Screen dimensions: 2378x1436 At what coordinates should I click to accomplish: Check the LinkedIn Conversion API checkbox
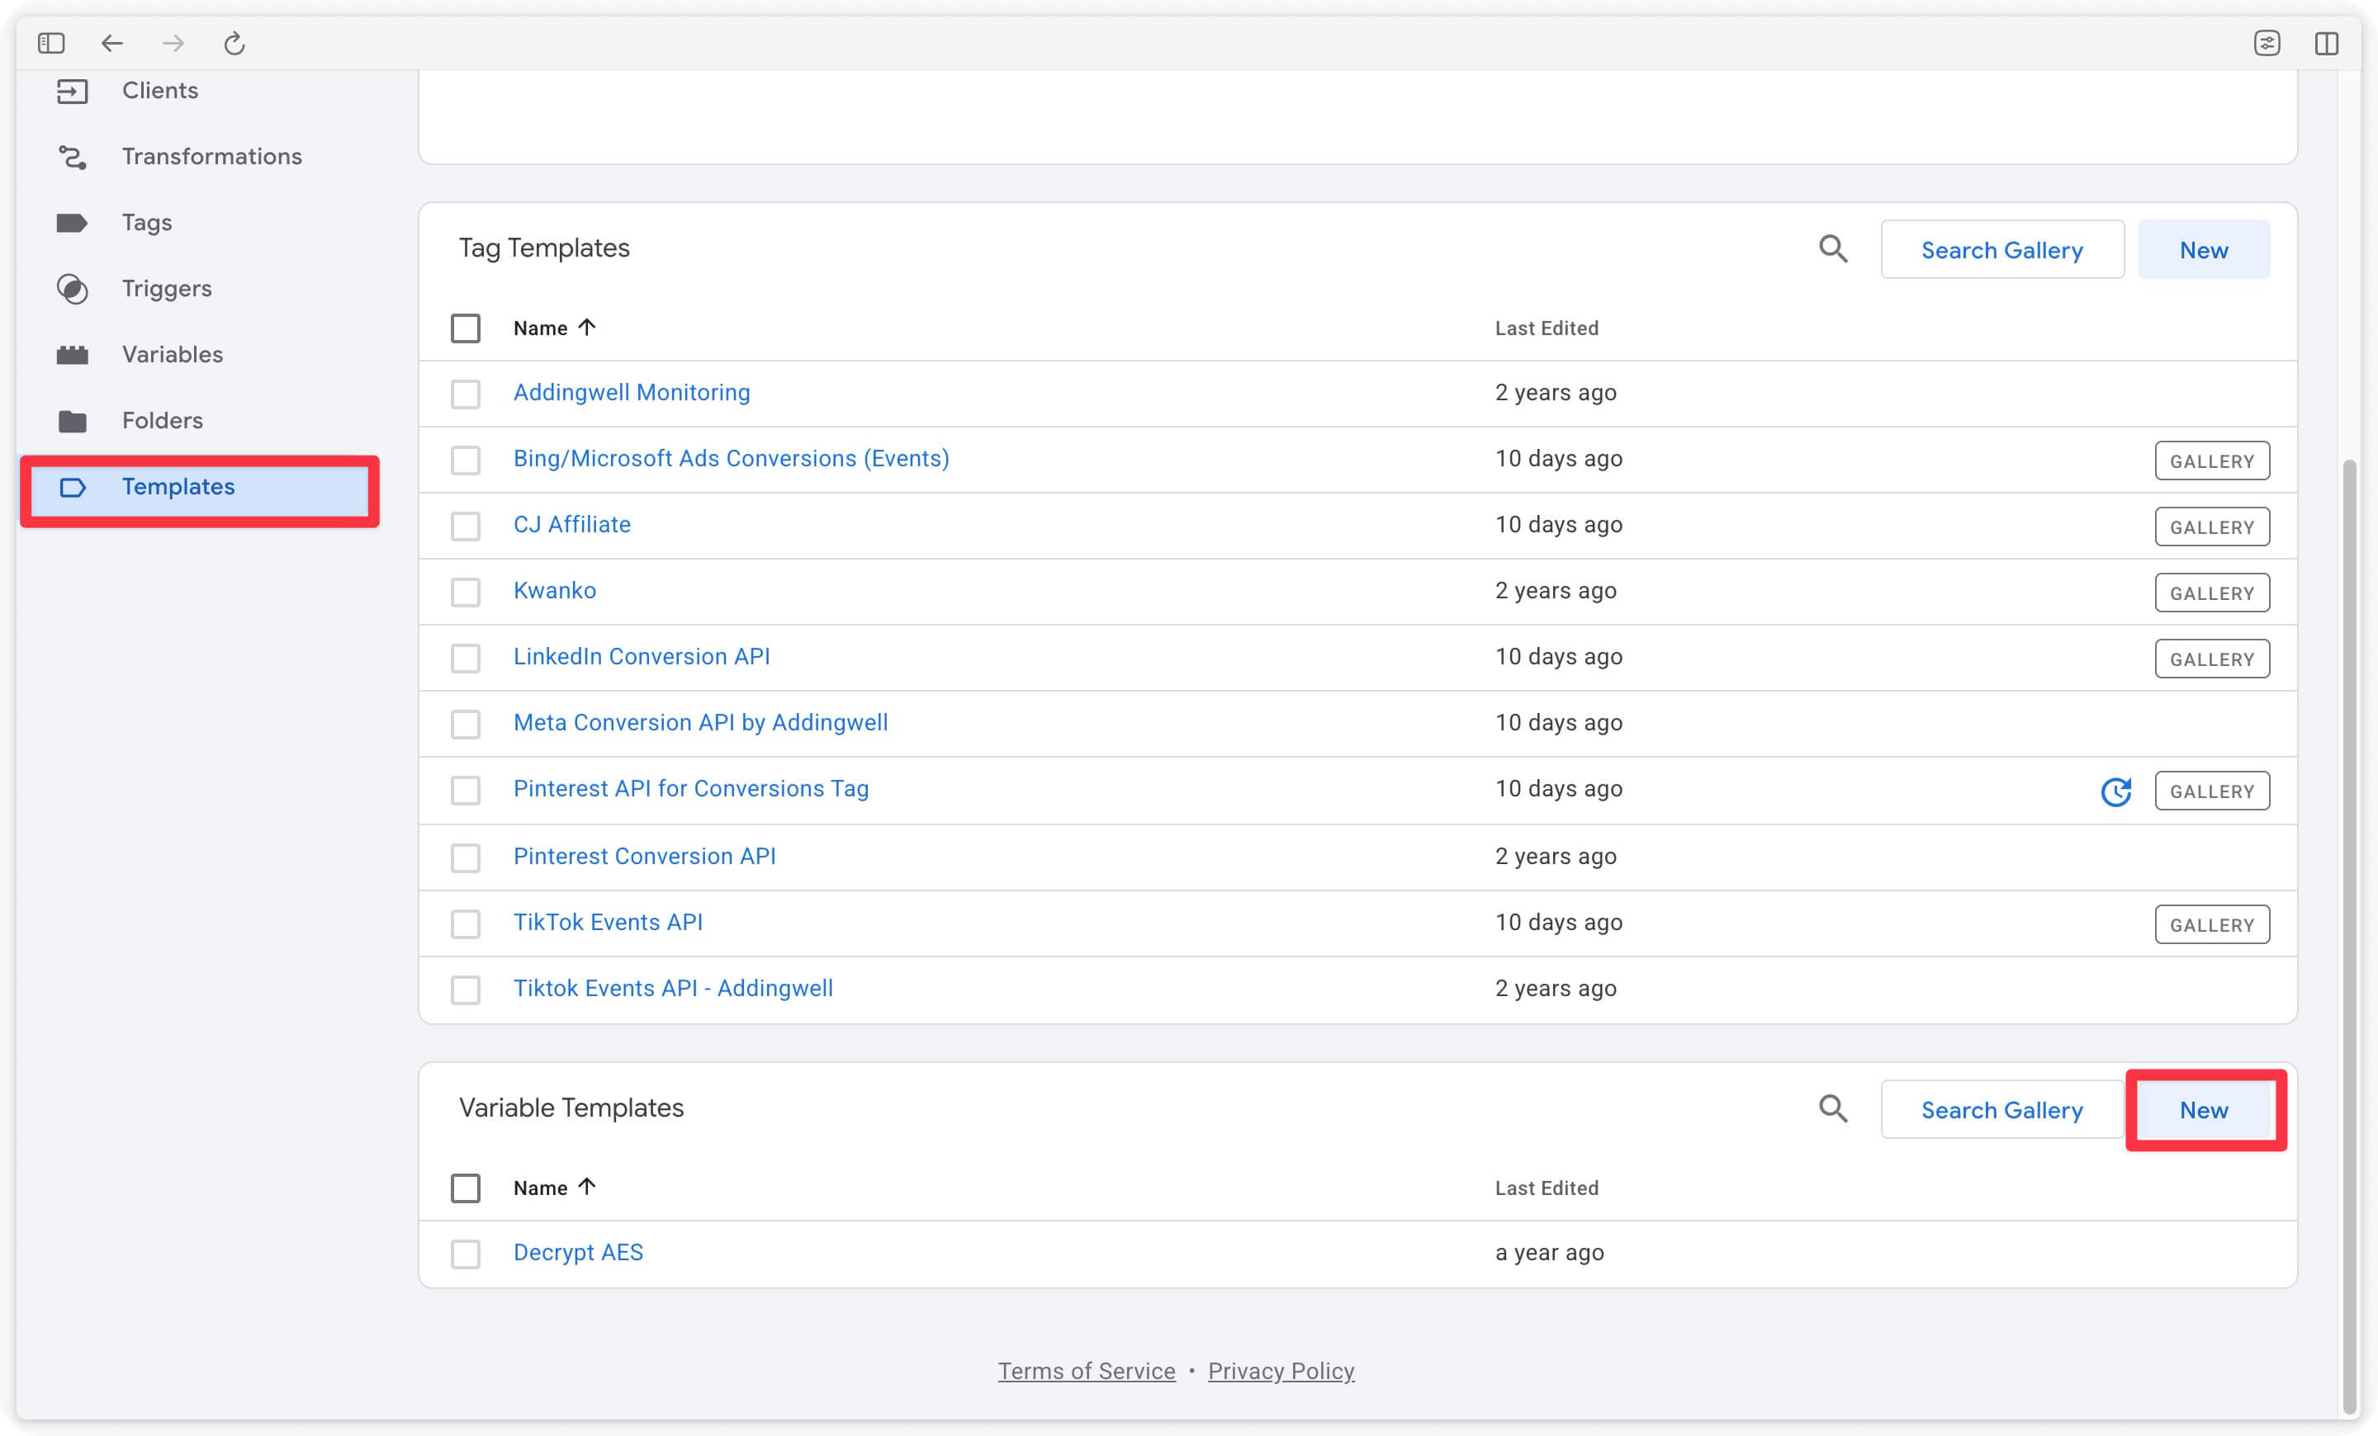point(465,658)
